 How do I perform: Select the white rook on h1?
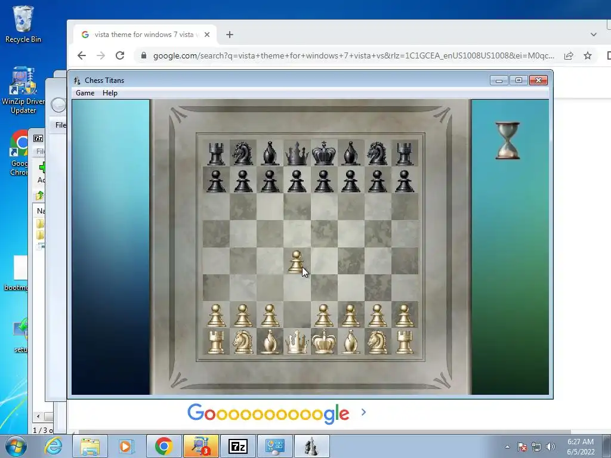click(405, 342)
